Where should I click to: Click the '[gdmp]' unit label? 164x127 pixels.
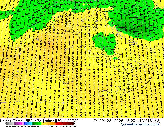(x=50, y=121)
